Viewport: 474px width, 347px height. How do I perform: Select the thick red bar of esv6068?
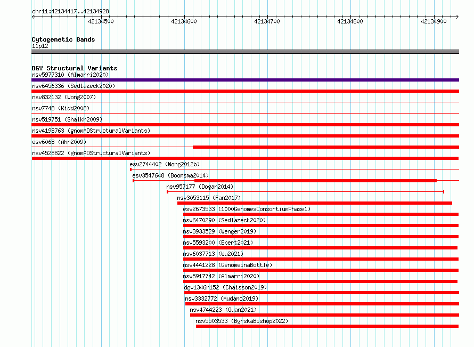pos(326,147)
